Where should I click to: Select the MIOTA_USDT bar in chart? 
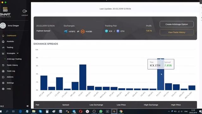[192, 88]
